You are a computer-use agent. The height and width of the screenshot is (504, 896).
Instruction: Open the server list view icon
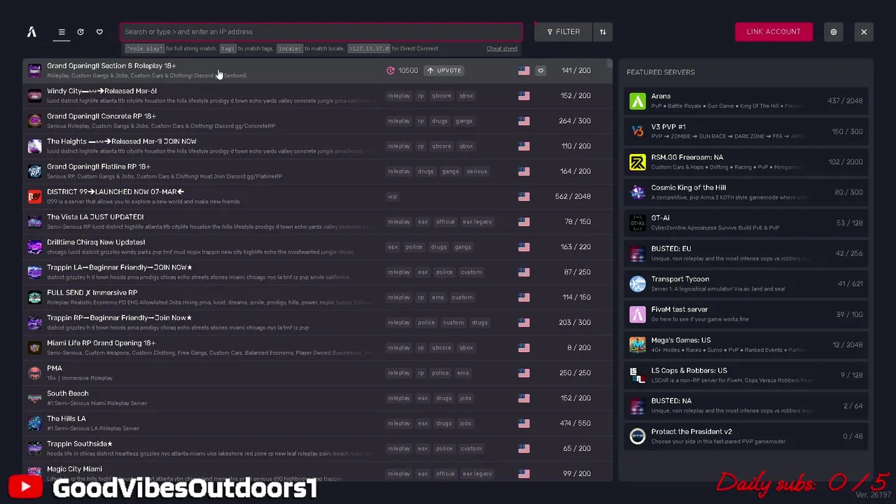62,31
